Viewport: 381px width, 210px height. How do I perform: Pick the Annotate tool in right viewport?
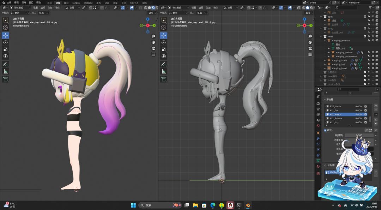pos(164,64)
